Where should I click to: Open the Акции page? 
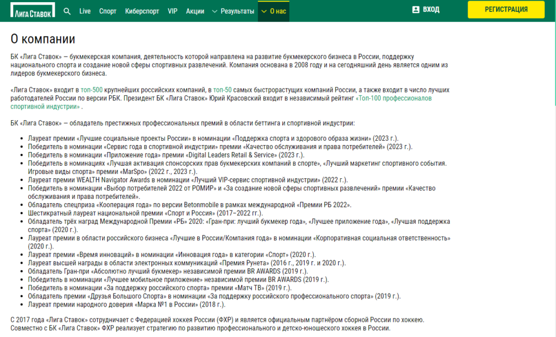click(x=195, y=11)
